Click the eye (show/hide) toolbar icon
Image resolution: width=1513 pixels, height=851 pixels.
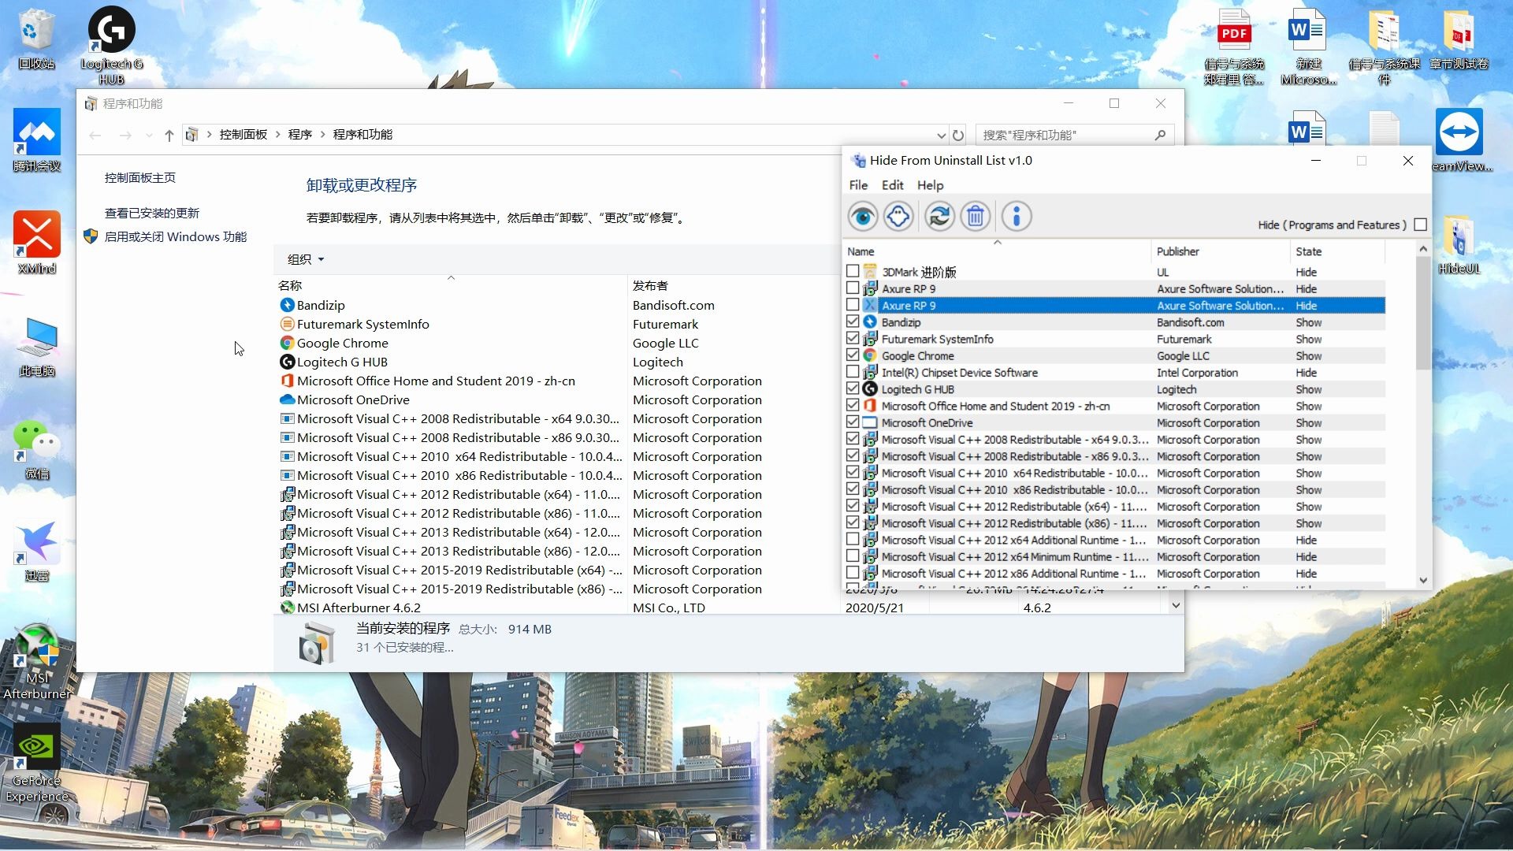coord(862,216)
